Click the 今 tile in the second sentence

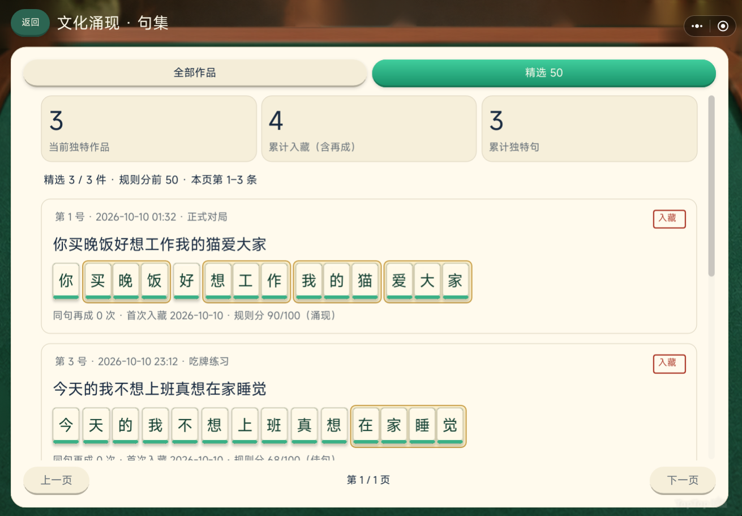66,426
